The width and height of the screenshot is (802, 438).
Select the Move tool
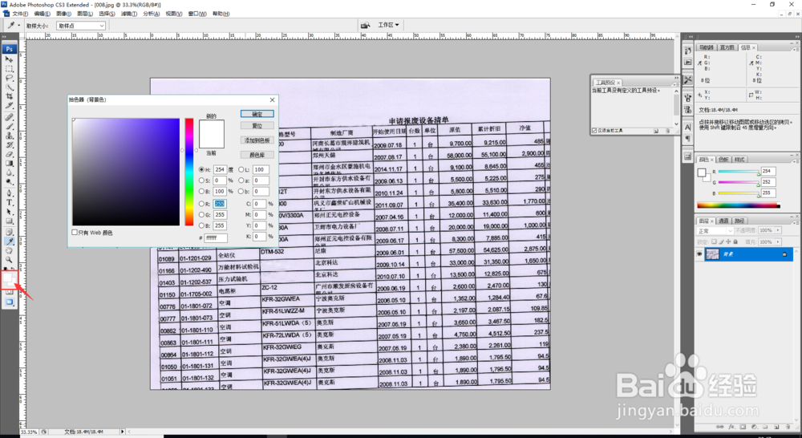click(9, 59)
